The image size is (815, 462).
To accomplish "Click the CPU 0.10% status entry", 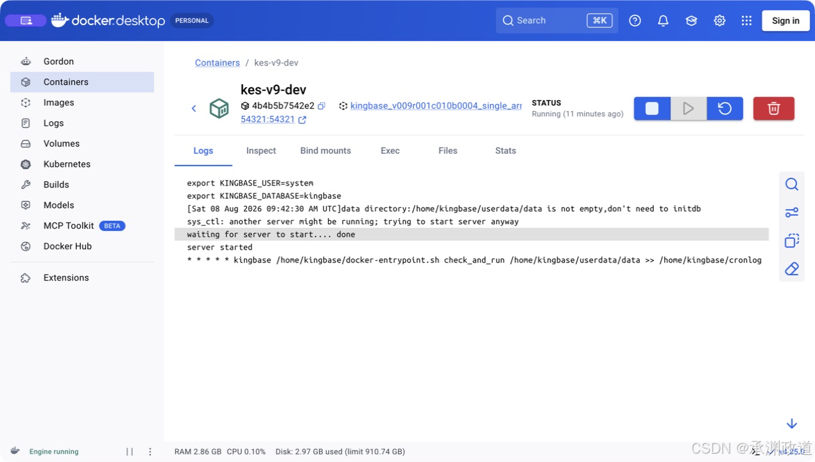I will point(246,452).
